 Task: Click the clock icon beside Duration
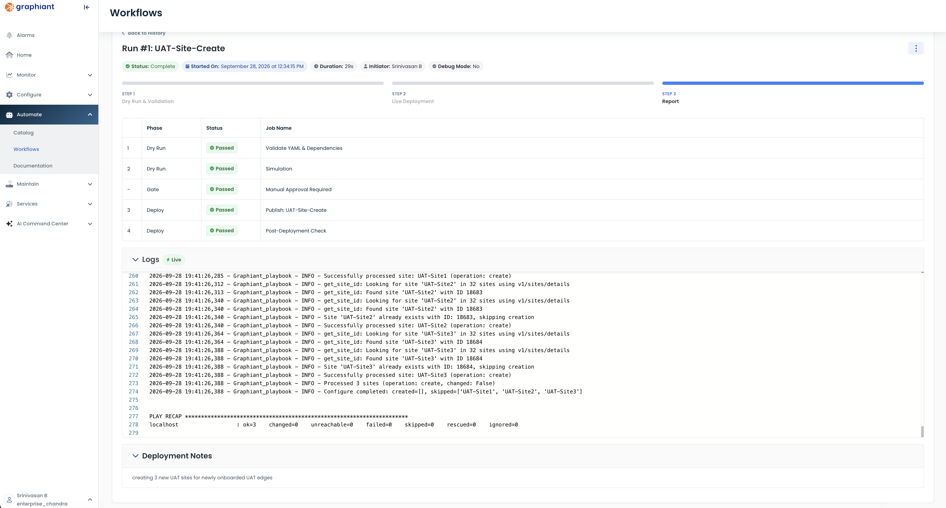click(316, 66)
